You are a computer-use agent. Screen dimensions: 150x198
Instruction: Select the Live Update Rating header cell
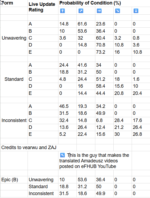pos(43,7)
